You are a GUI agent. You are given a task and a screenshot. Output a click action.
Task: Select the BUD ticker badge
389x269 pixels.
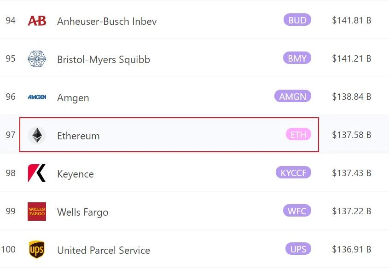coord(297,20)
